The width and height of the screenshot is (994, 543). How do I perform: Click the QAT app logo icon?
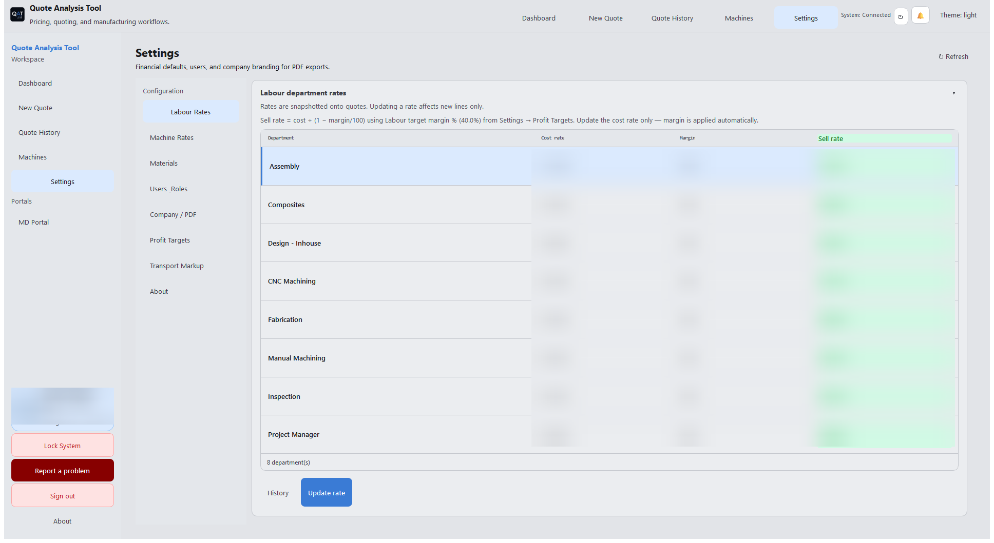point(17,14)
